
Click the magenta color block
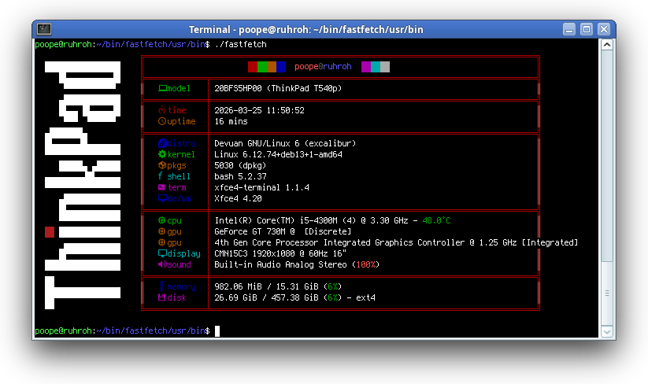(366, 67)
